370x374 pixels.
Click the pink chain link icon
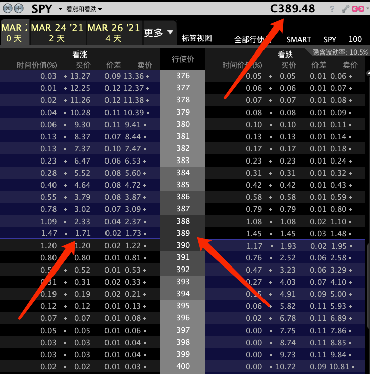click(x=358, y=9)
